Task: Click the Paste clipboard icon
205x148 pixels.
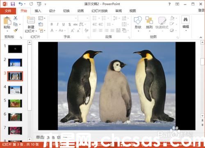Action: (7, 21)
